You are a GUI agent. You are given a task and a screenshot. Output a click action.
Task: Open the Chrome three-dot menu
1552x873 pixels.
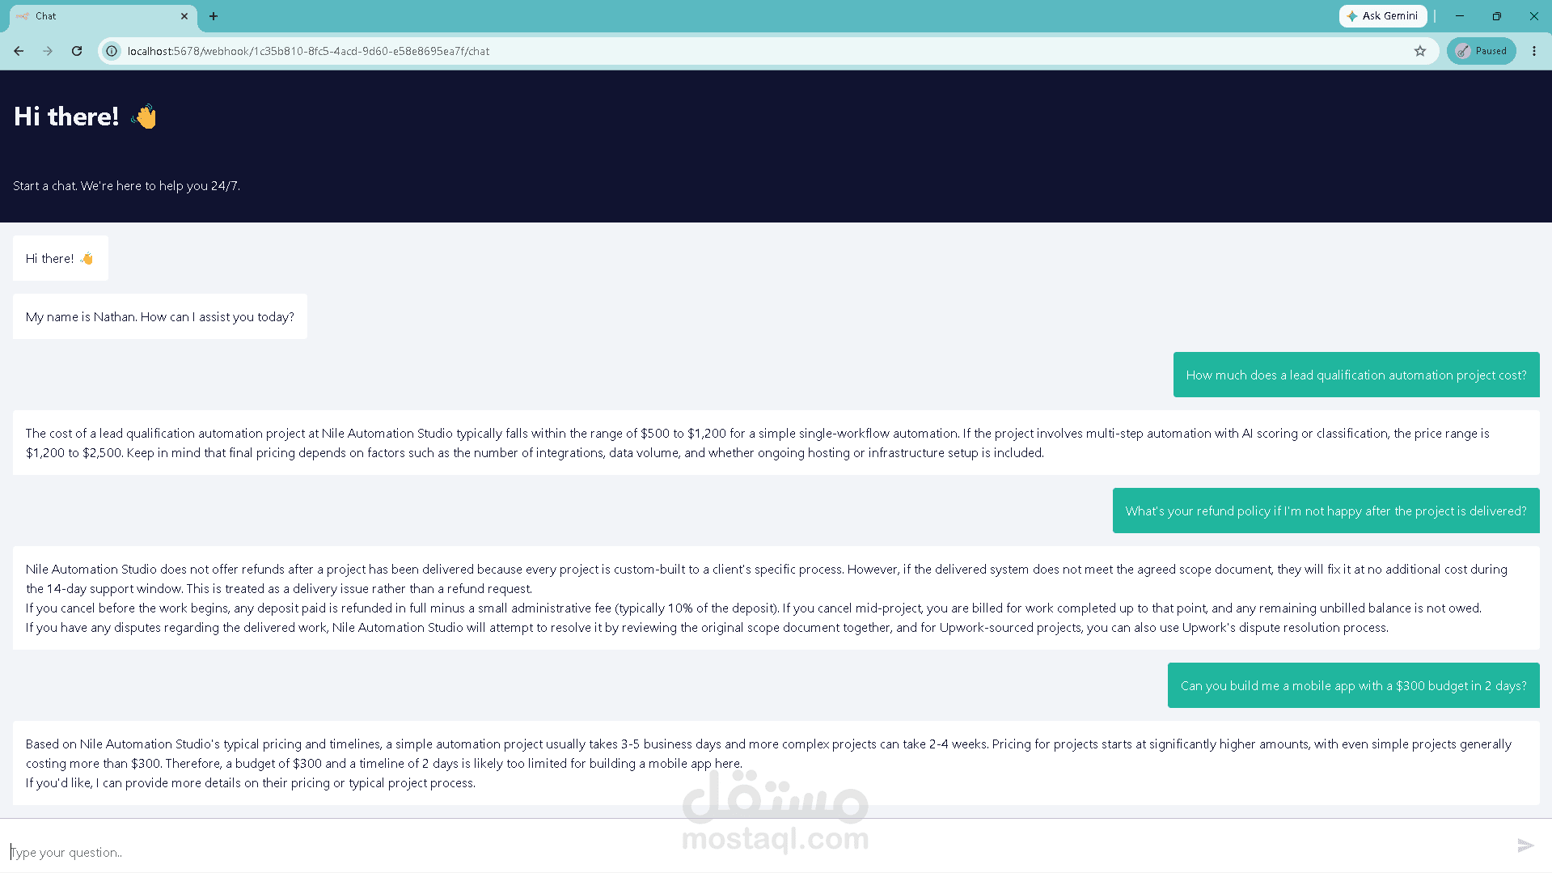1534,51
